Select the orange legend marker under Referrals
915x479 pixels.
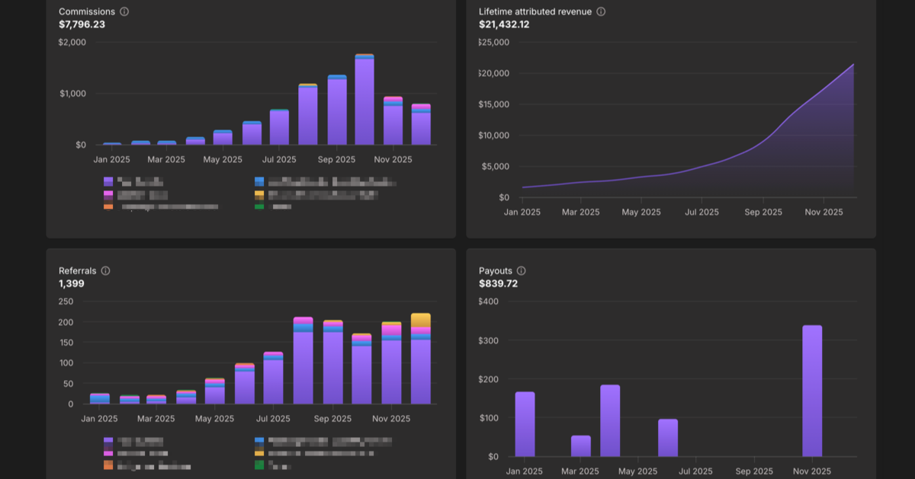click(x=107, y=465)
